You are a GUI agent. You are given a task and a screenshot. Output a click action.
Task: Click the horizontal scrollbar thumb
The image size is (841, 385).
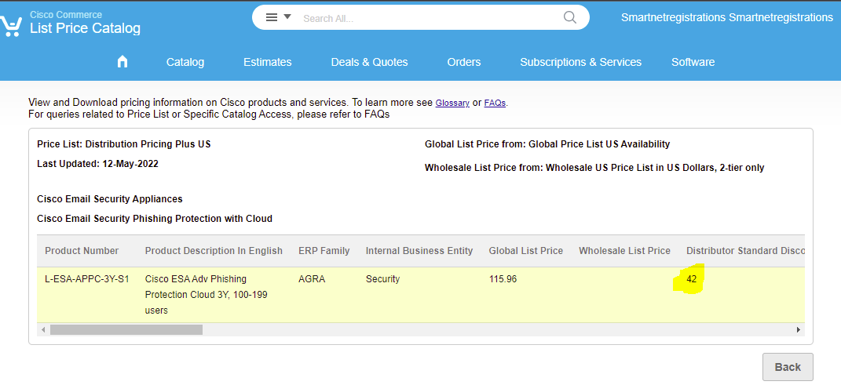click(126, 330)
